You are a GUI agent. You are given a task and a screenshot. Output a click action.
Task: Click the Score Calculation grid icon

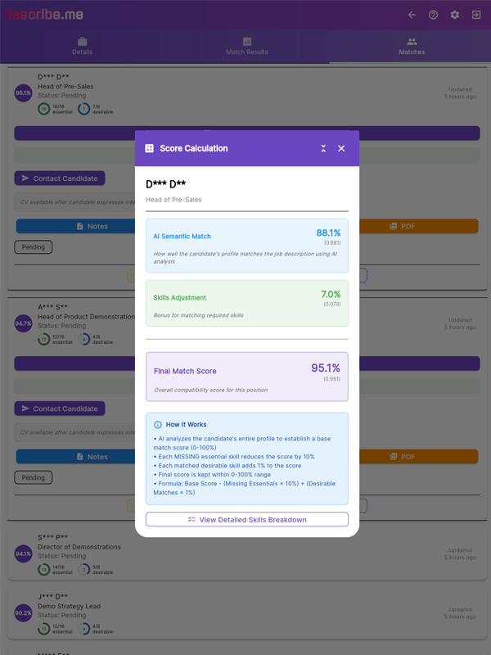tap(147, 147)
